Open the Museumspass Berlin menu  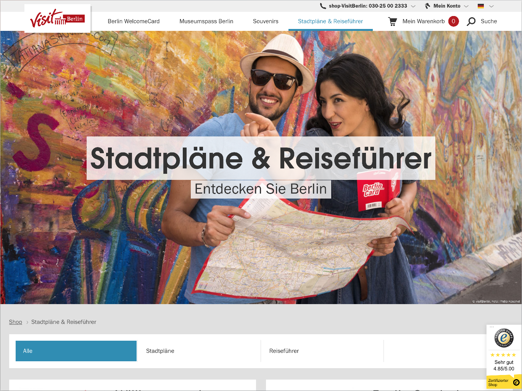206,21
